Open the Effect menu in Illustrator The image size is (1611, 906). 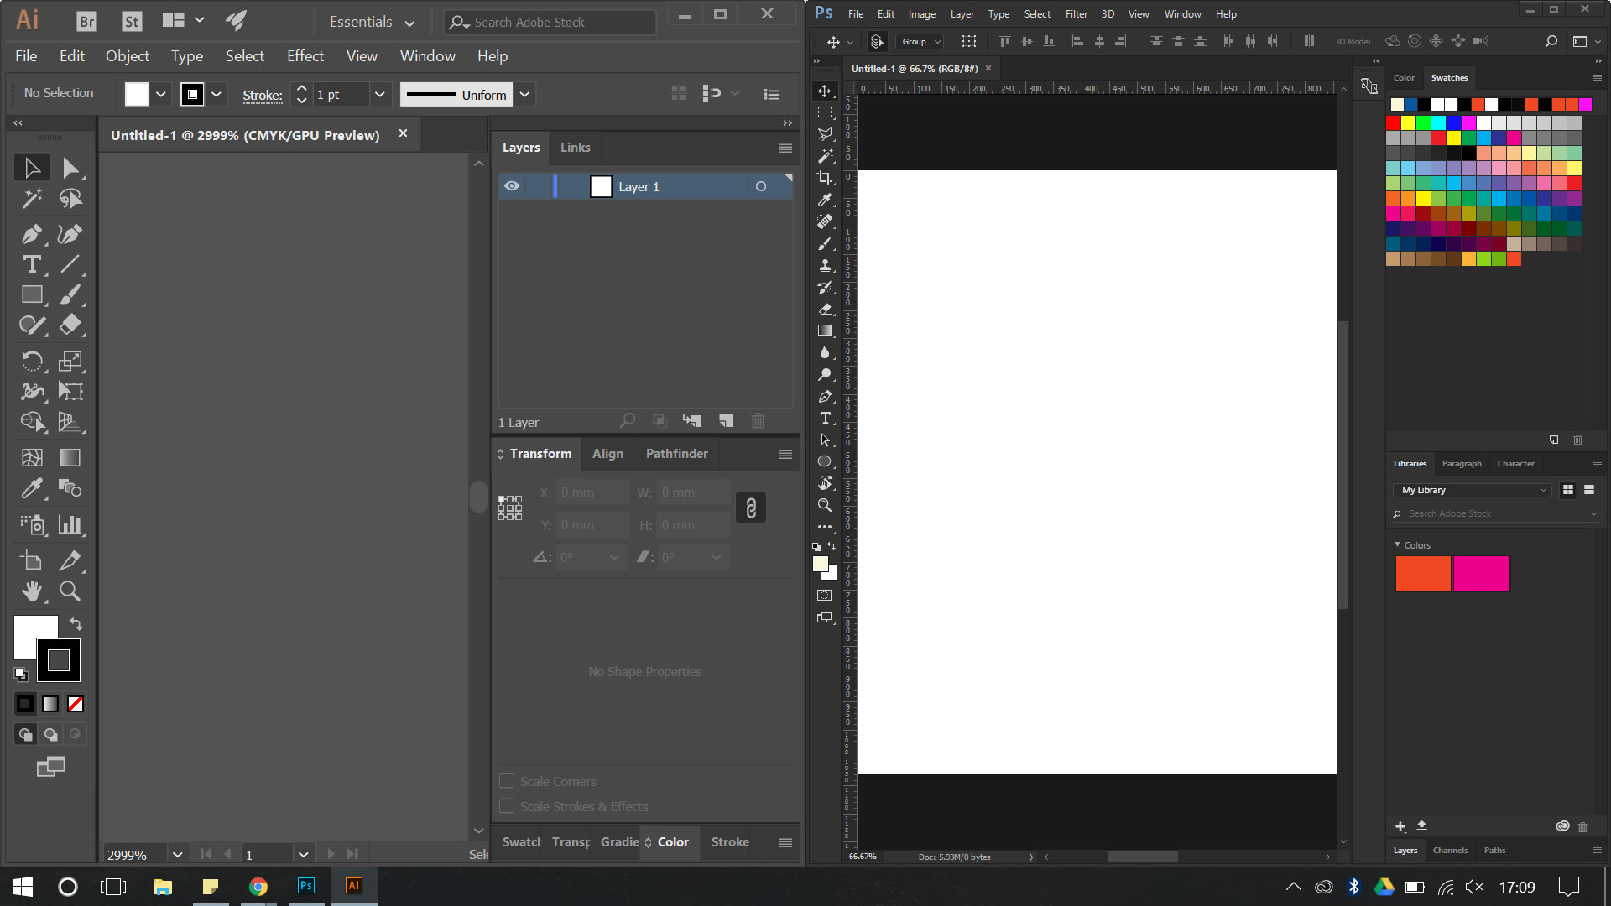[x=305, y=56]
